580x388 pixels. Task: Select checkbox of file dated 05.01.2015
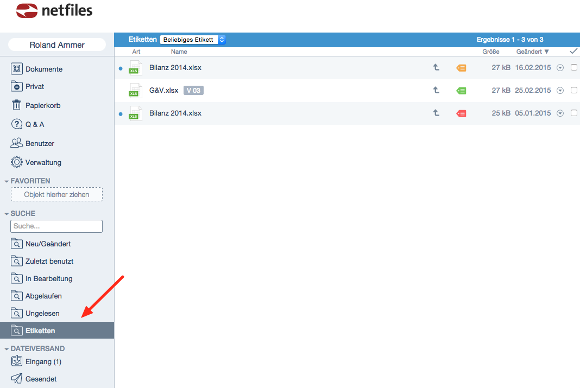tap(573, 113)
